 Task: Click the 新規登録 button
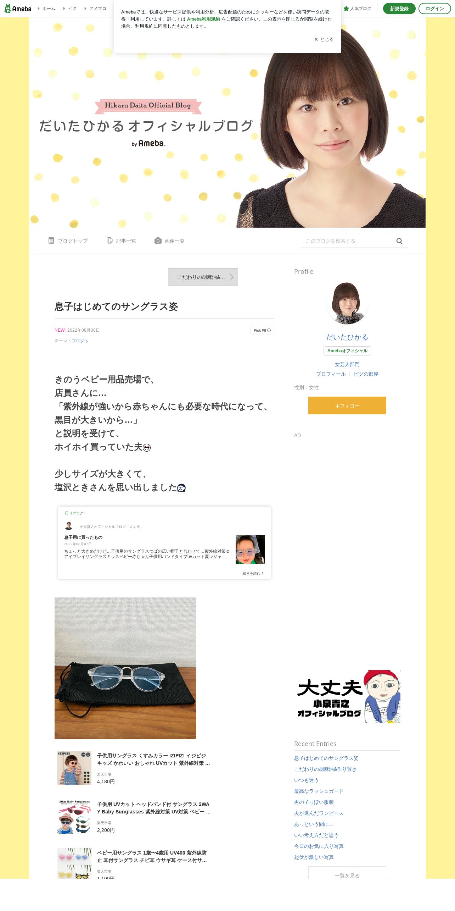pyautogui.click(x=399, y=9)
